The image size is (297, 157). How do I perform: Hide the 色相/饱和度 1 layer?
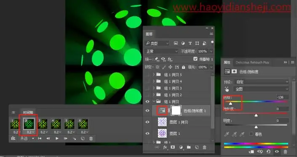point(147,110)
